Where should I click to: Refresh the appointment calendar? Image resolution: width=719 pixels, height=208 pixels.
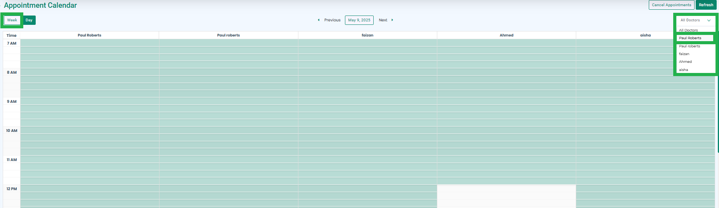pos(706,5)
